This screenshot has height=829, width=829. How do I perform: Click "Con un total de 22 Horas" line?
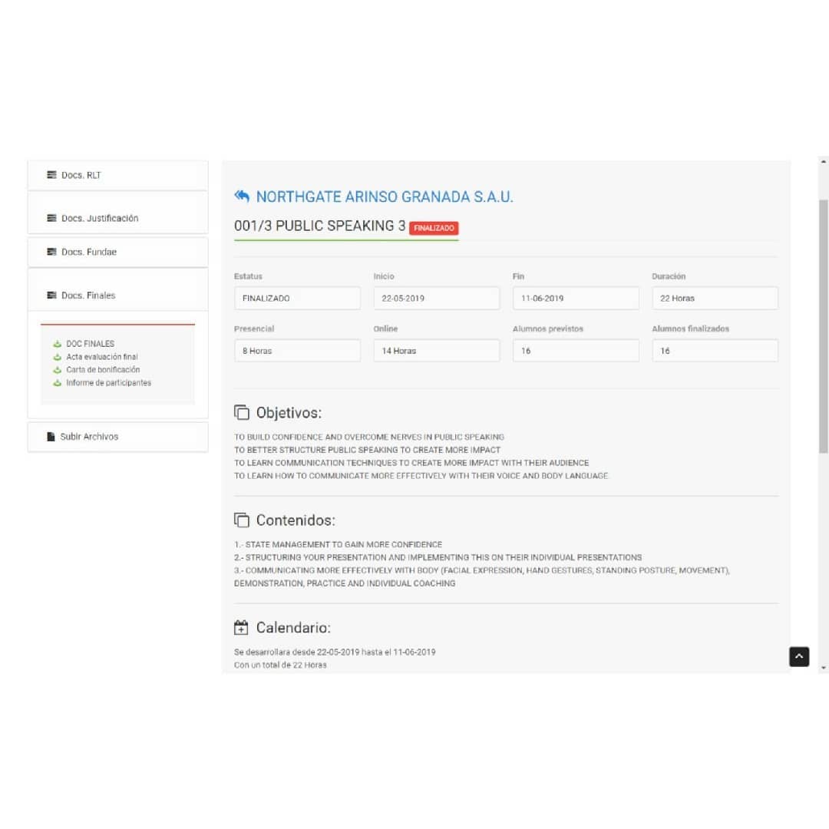[x=280, y=665]
